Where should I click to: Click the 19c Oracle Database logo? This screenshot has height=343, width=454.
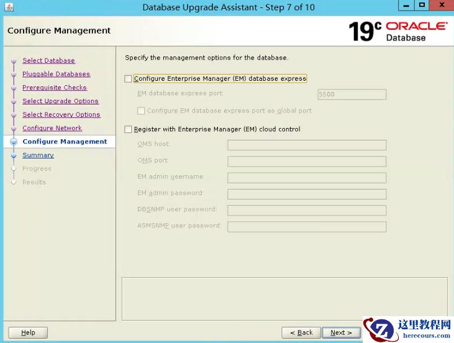point(398,31)
